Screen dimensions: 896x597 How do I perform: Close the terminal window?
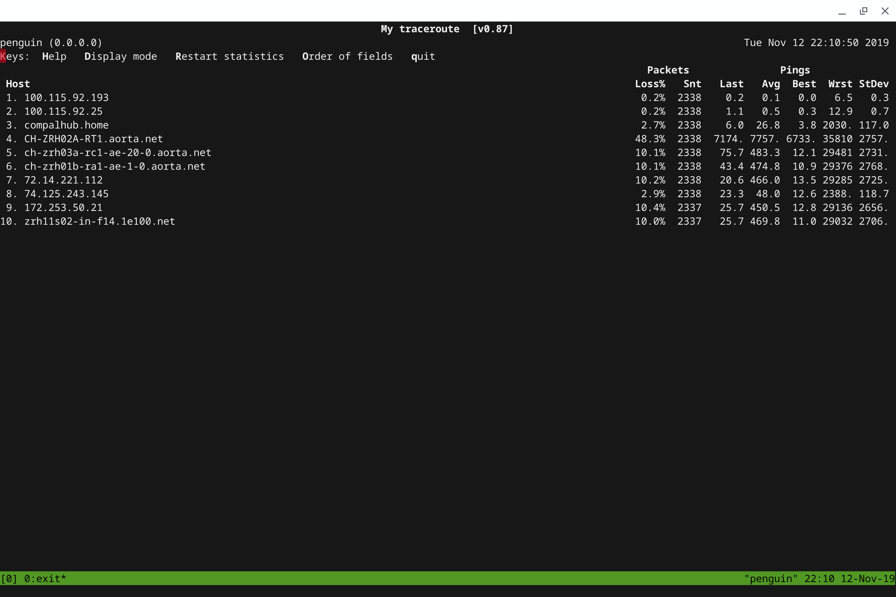pyautogui.click(x=885, y=11)
